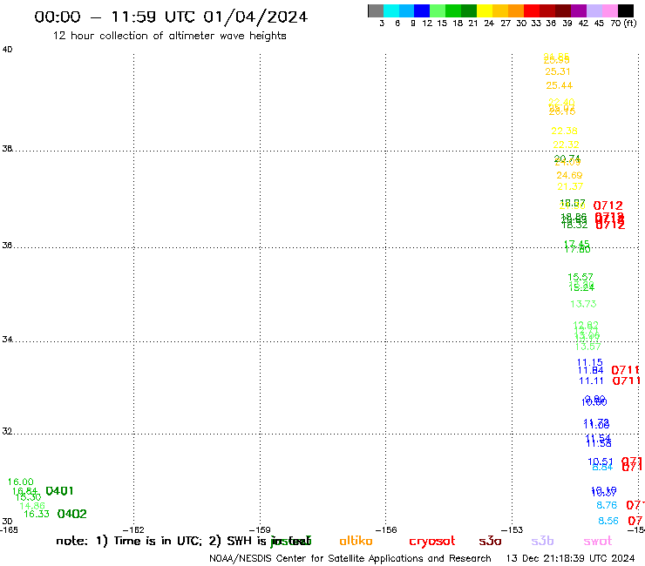Click the longitude axis label -159
This screenshot has height=566, width=645.
pos(260,529)
